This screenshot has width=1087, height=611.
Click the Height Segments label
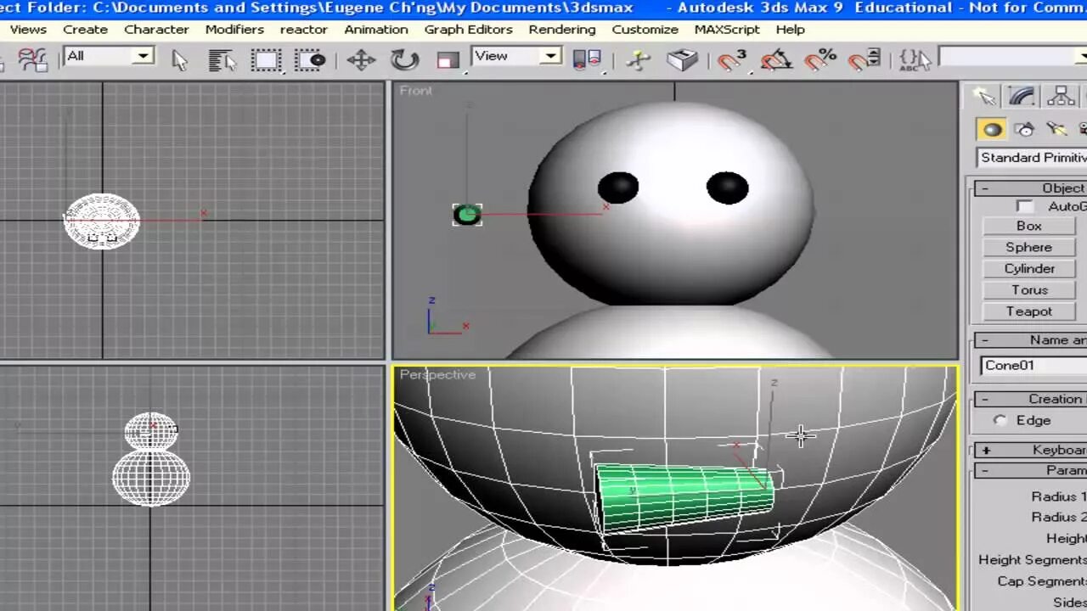1032,559
